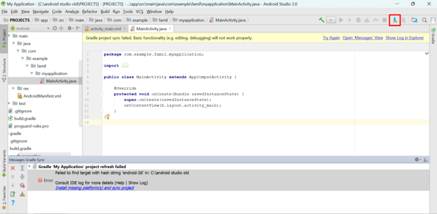Click the AVD Manager icon beside SDK Manager
The image size is (437, 214).
[403, 20]
